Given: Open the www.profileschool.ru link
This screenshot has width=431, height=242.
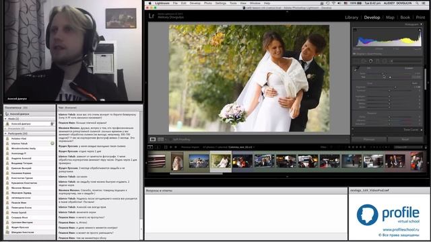Looking at the screenshot, I should click(x=401, y=229).
